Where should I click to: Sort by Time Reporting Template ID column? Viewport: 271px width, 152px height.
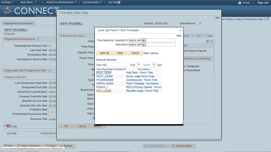click(111, 69)
